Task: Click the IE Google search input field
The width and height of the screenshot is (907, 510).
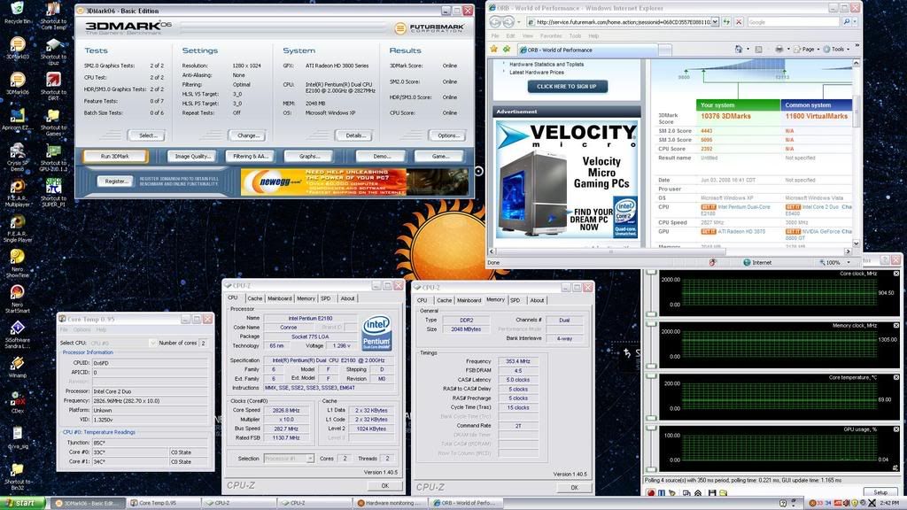Action: [793, 22]
